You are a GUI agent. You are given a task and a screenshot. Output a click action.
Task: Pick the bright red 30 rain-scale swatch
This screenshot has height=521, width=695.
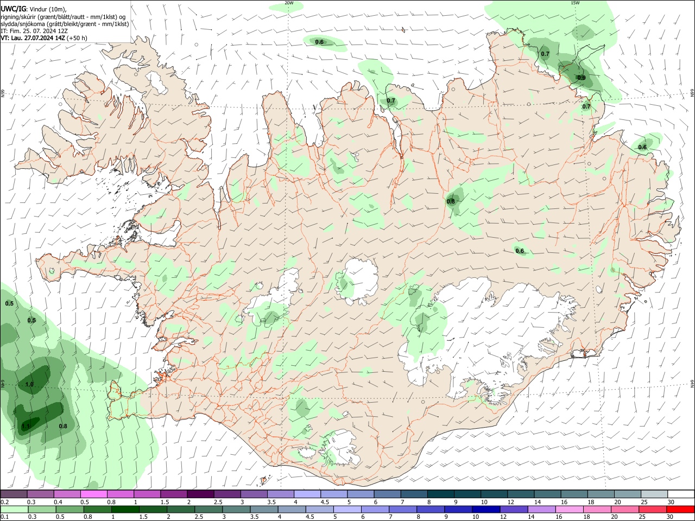coord(680,510)
